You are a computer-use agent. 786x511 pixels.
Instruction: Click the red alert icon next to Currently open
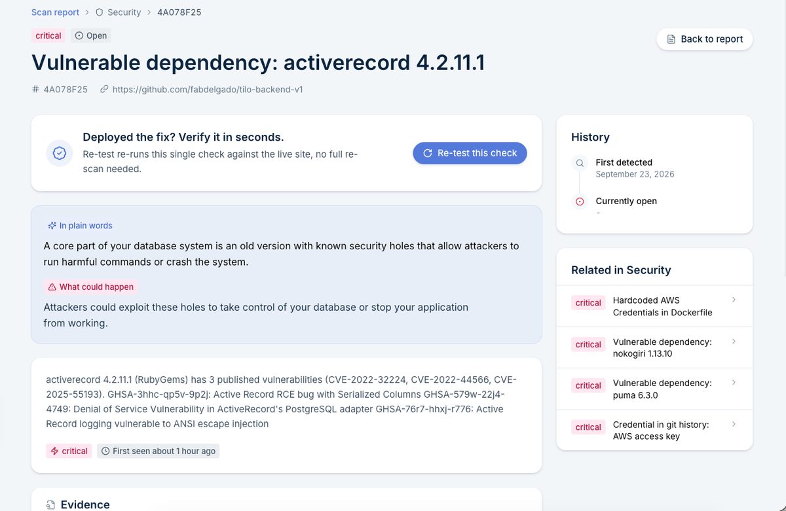[x=580, y=202]
